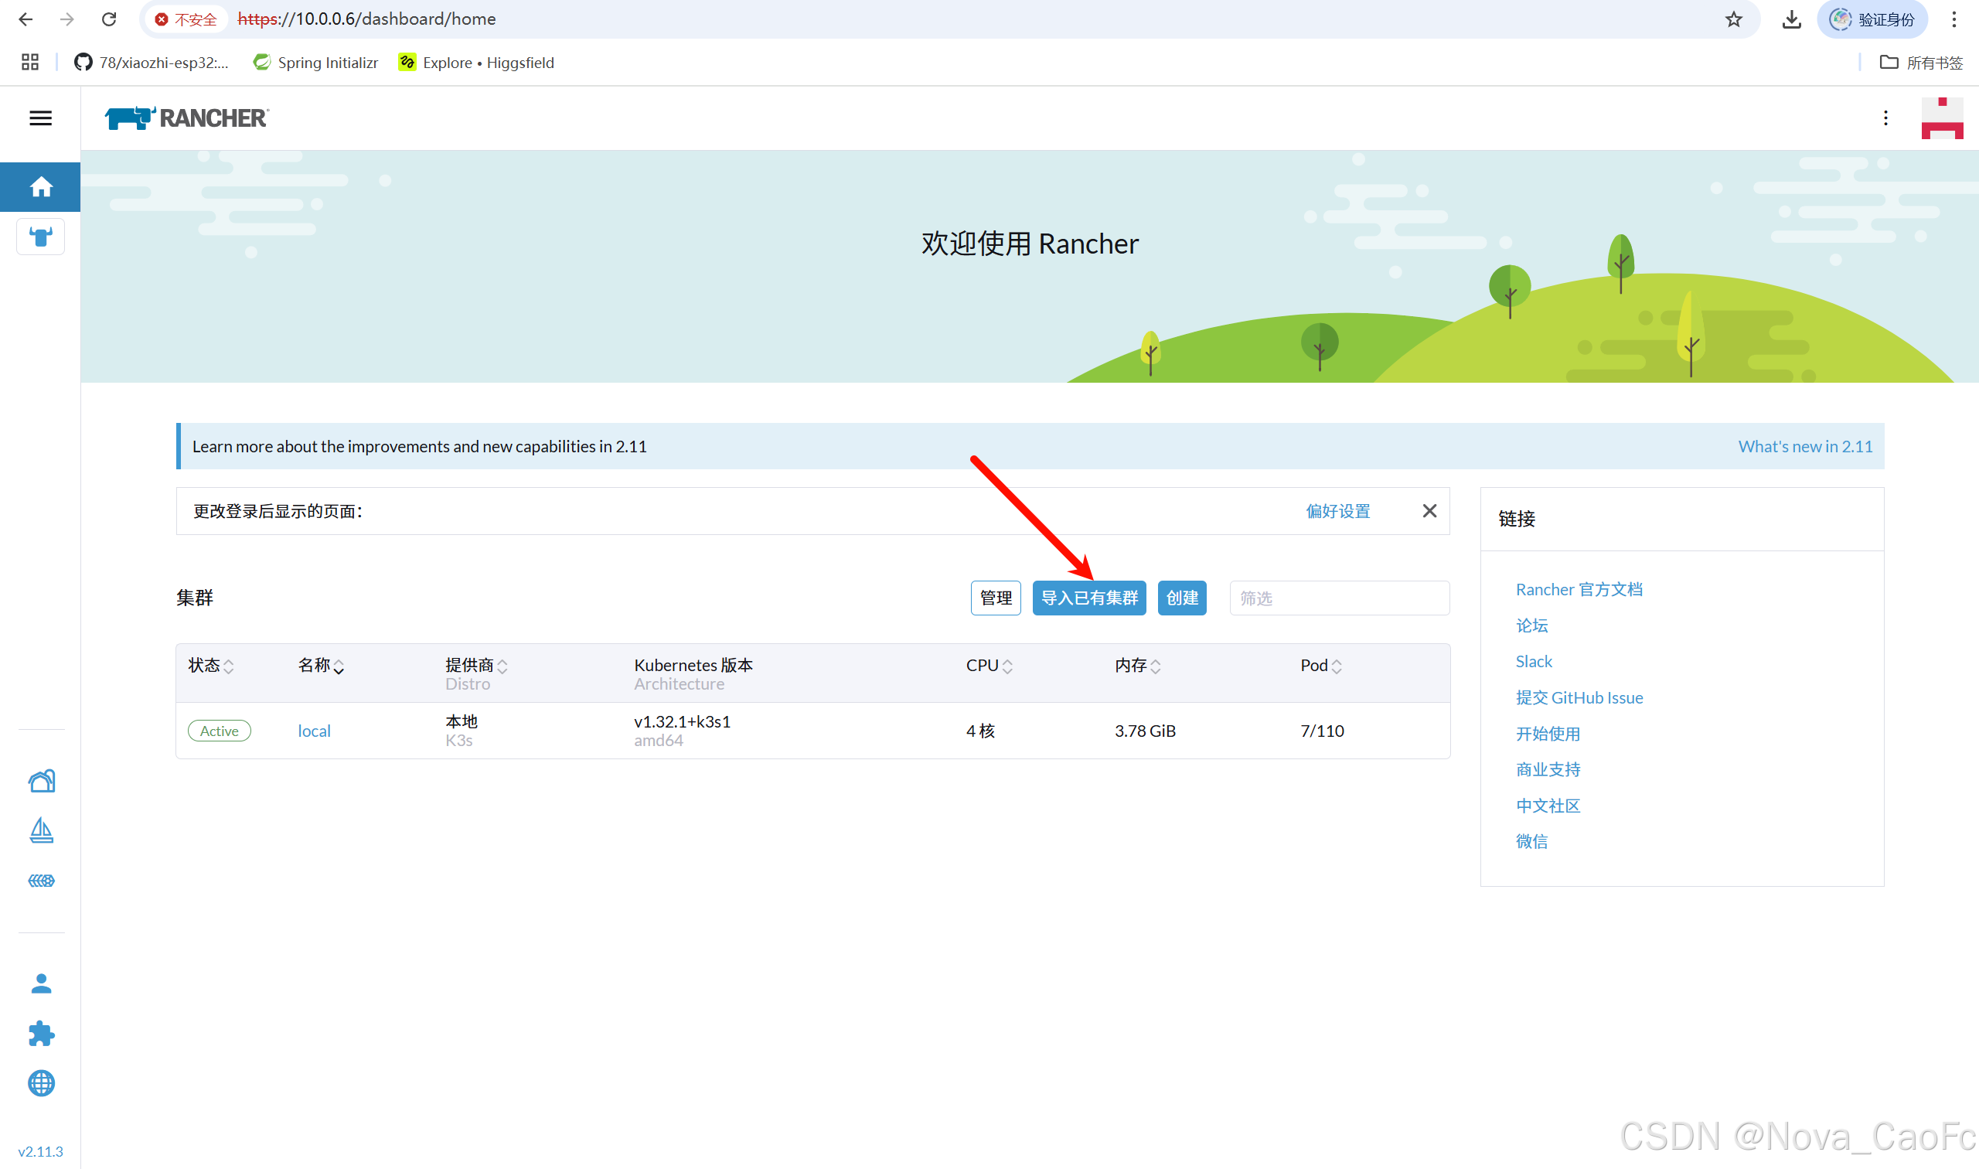
Task: Open the 微信 link
Action: click(1531, 841)
